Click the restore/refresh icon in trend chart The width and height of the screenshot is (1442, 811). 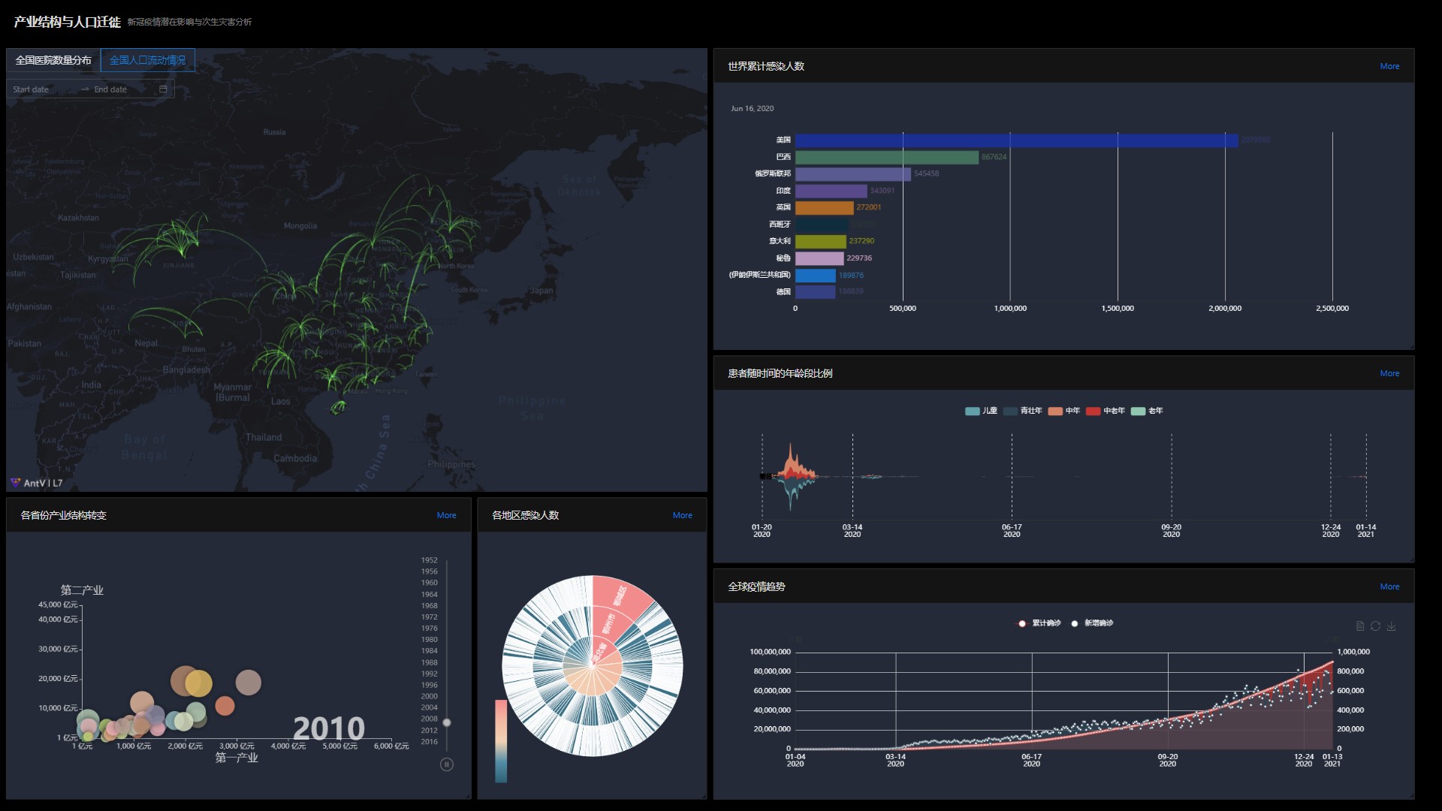coord(1375,626)
